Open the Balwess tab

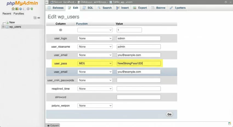(55, 8)
